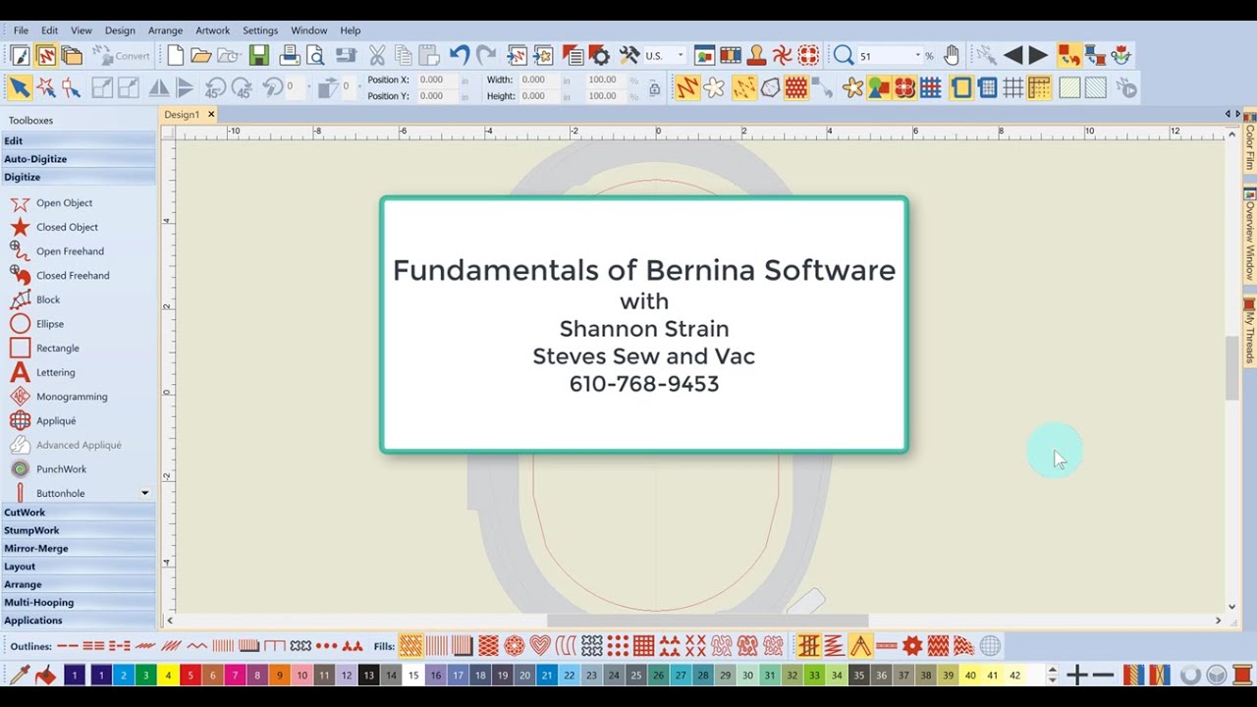Viewport: 1257px width, 707px height.
Task: Open the Artwork menu
Action: tap(212, 30)
